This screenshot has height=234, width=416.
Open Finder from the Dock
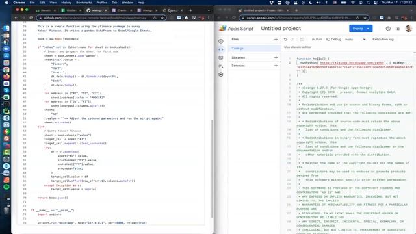coord(6,29)
